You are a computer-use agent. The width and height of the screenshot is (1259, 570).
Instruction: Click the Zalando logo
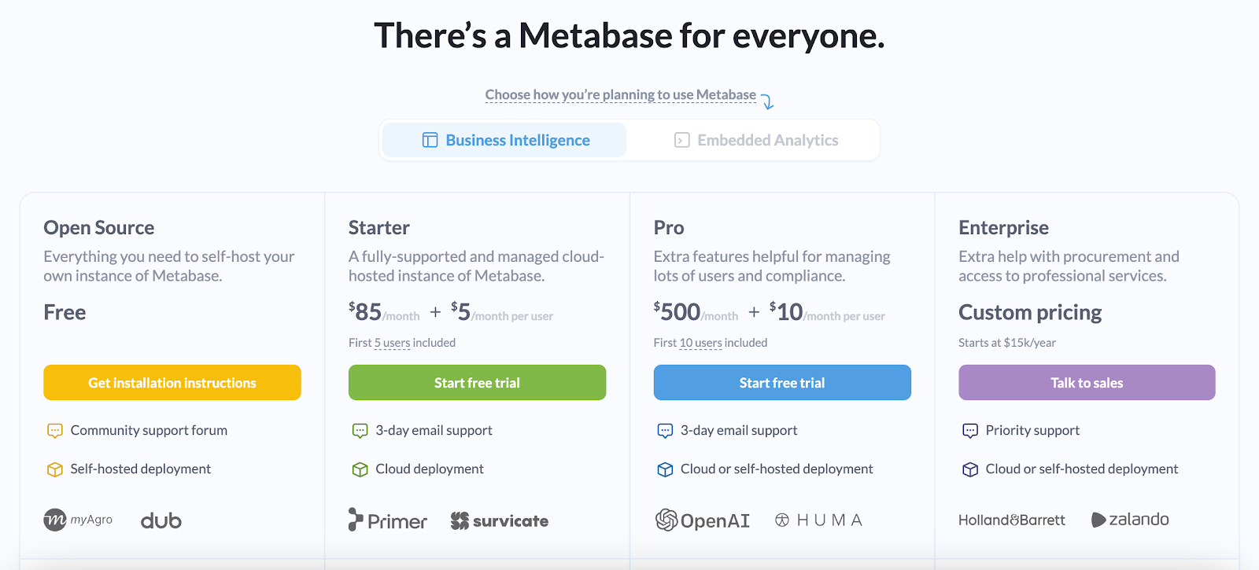(1130, 520)
